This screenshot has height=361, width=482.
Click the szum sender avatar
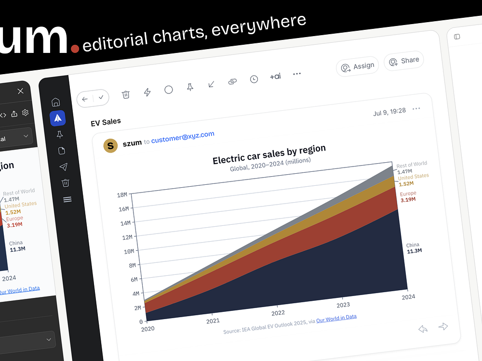110,146
